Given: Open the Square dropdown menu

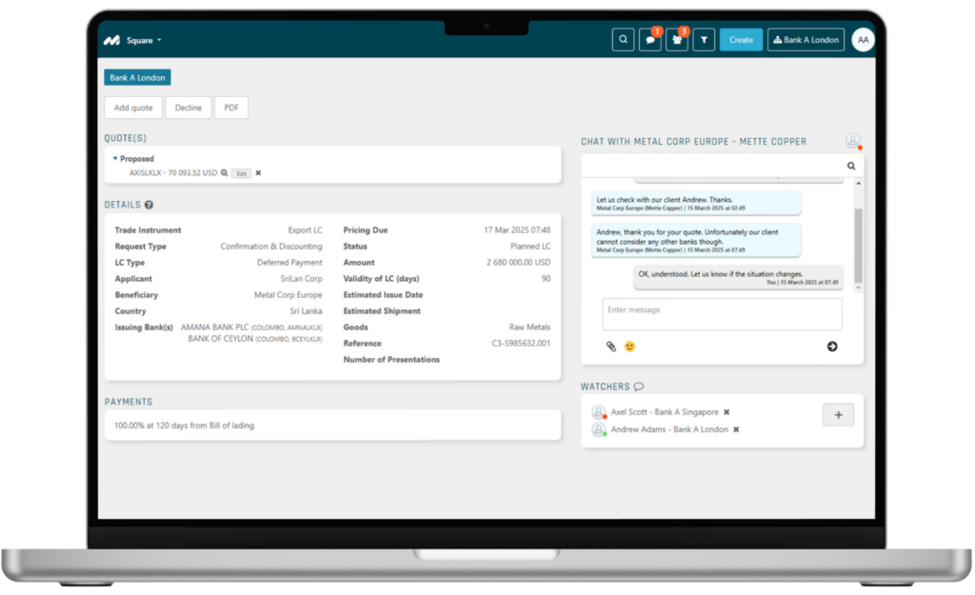Looking at the screenshot, I should point(145,40).
